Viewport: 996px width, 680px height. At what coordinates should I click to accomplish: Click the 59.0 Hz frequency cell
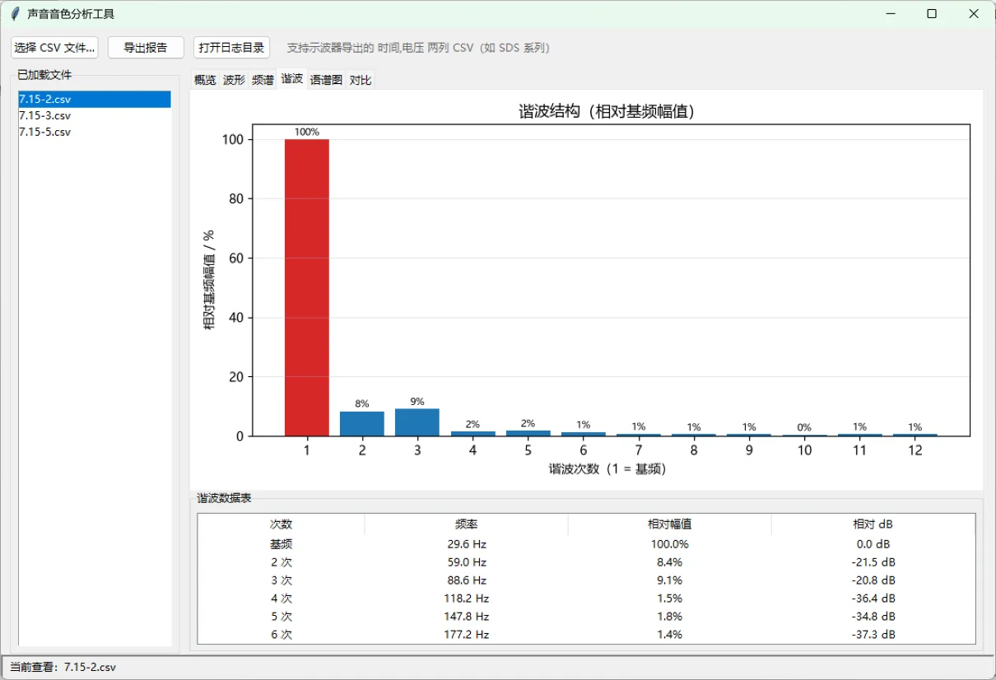[x=466, y=562]
